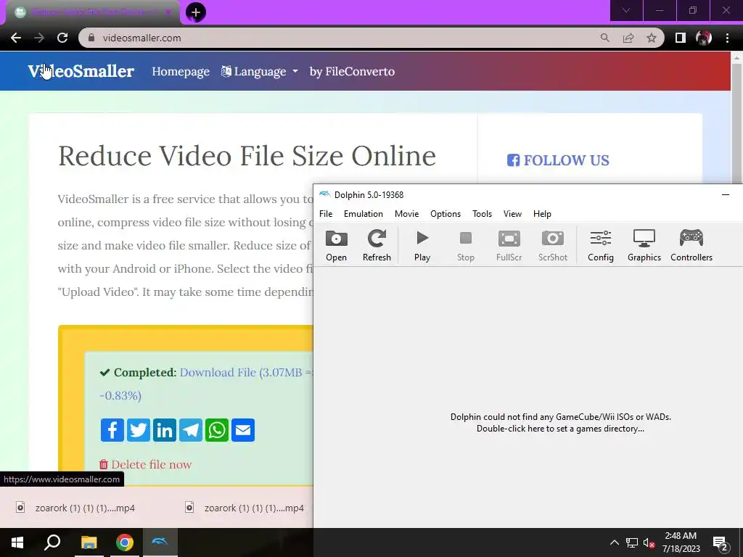The image size is (743, 557).
Task: Click the FullScr icon in Dolphin toolbar
Action: point(509,245)
